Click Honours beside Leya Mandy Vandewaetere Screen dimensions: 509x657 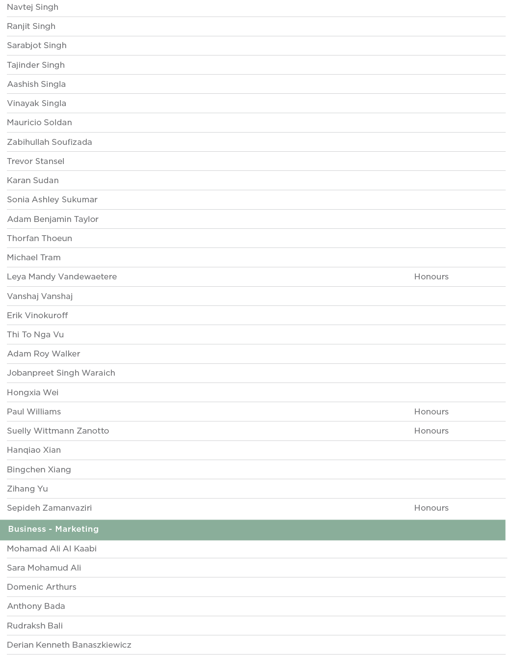(431, 276)
